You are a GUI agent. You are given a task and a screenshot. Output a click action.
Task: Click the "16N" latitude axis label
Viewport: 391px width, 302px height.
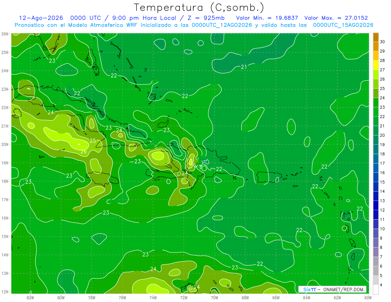[x=5, y=218]
